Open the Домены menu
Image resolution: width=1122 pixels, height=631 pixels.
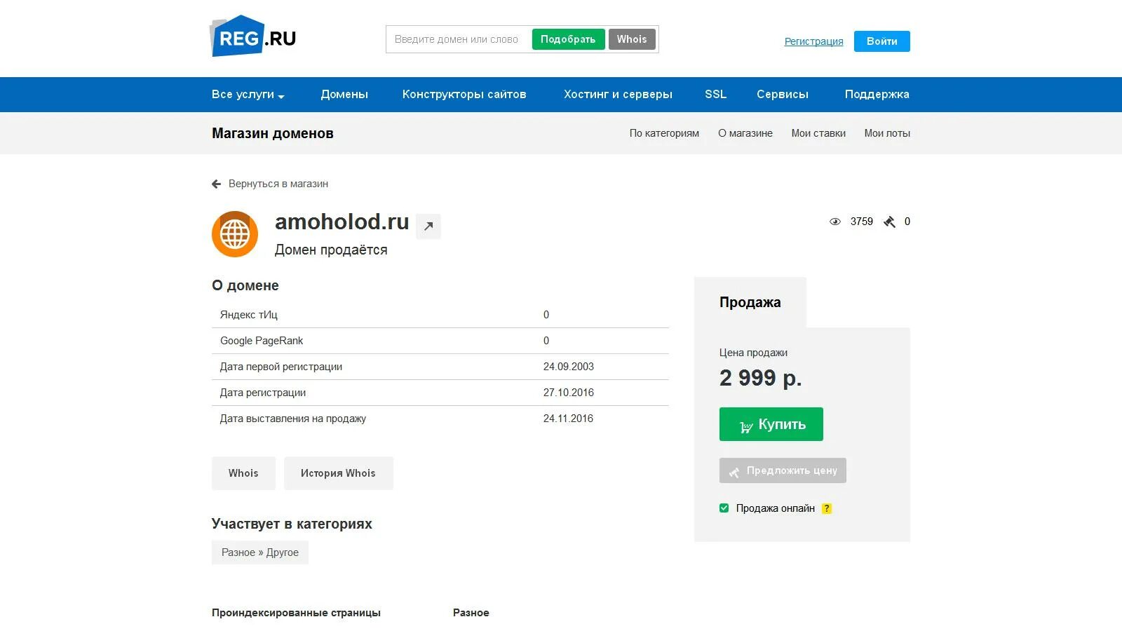pyautogui.click(x=344, y=95)
